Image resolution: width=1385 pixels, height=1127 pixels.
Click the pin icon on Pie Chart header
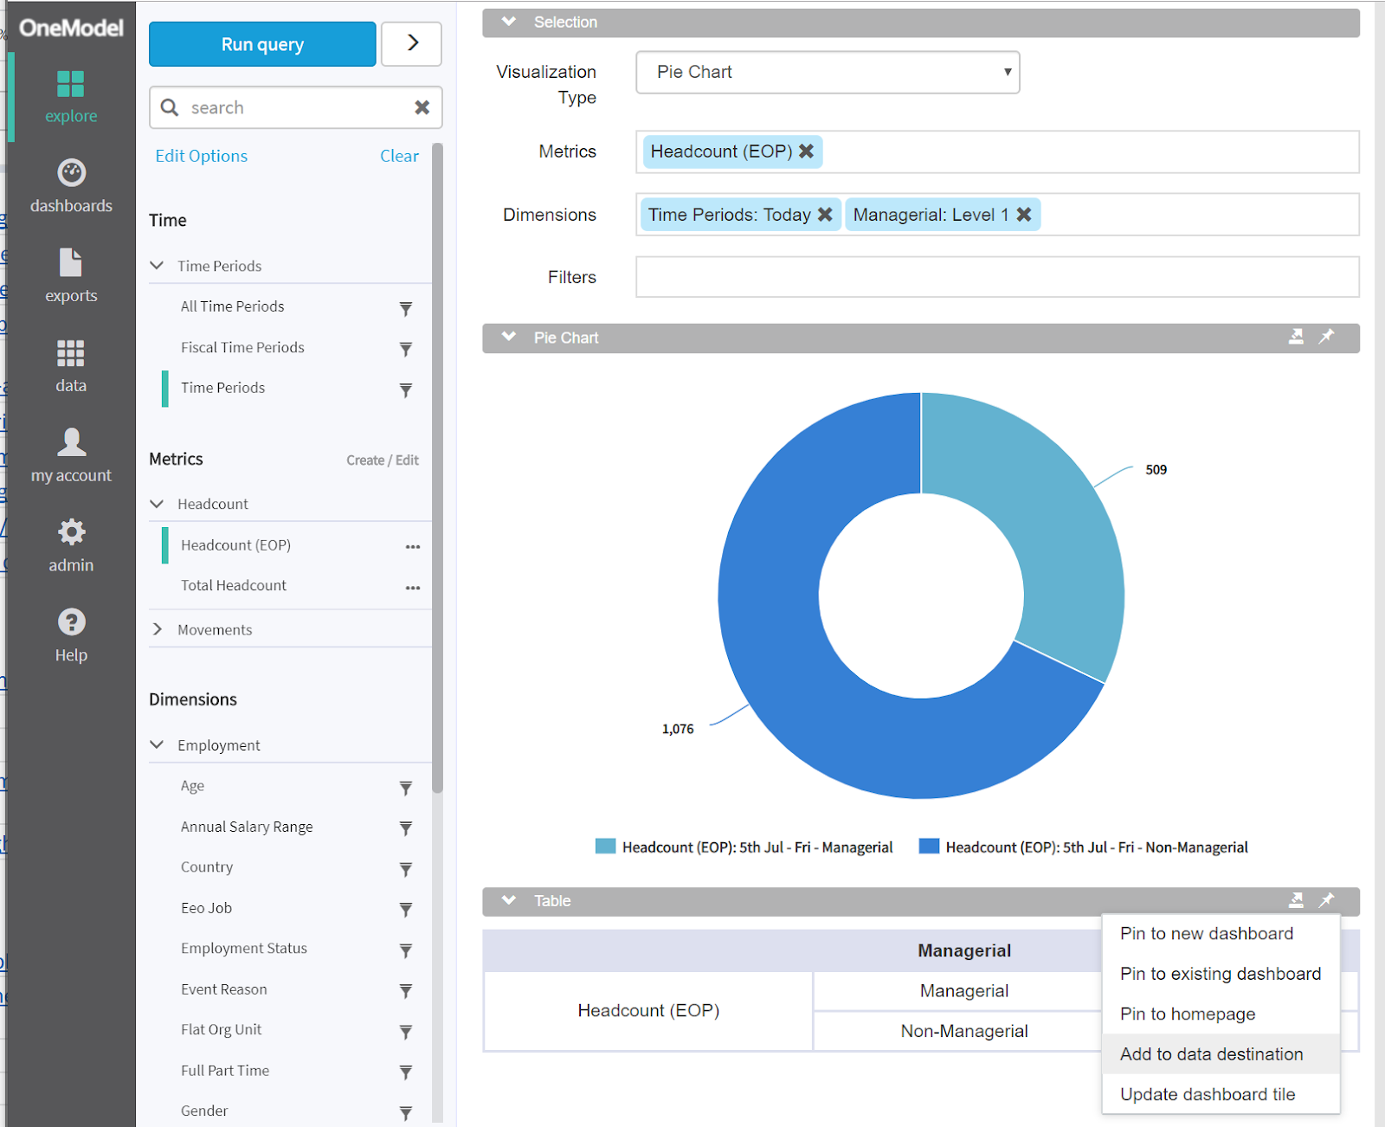(1326, 337)
